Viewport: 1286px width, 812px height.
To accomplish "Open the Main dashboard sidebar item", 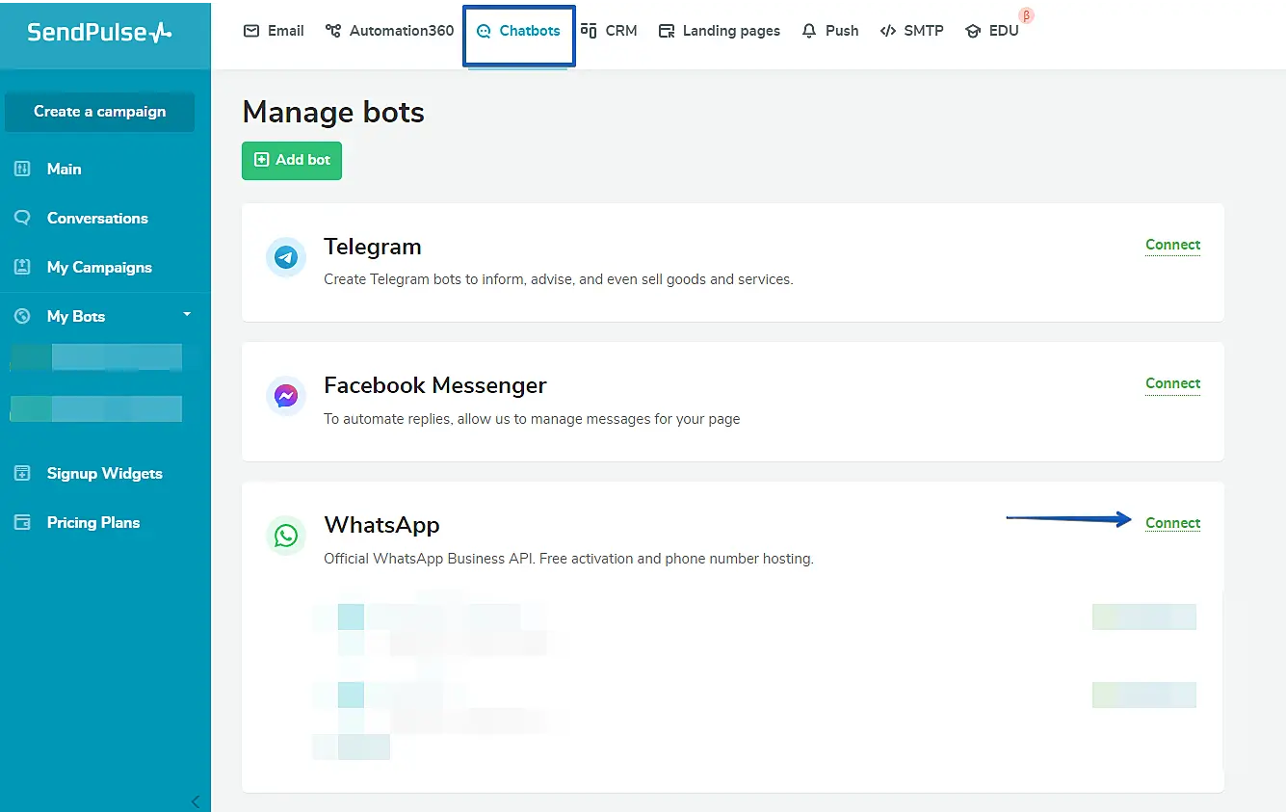I will click(64, 169).
